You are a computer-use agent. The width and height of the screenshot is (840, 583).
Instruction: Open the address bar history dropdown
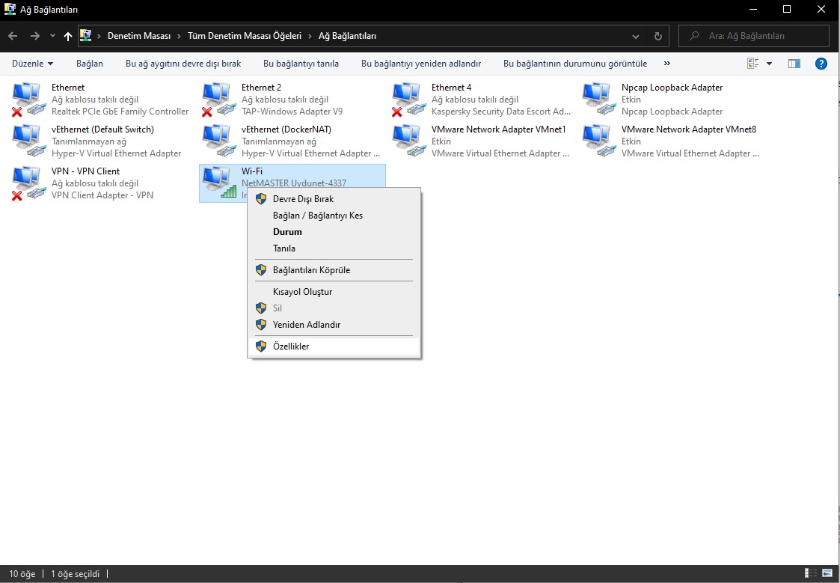pyautogui.click(x=636, y=36)
